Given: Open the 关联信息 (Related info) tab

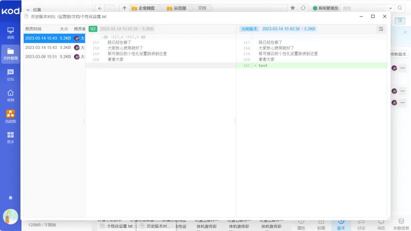Looking at the screenshot, I should pos(401,225).
